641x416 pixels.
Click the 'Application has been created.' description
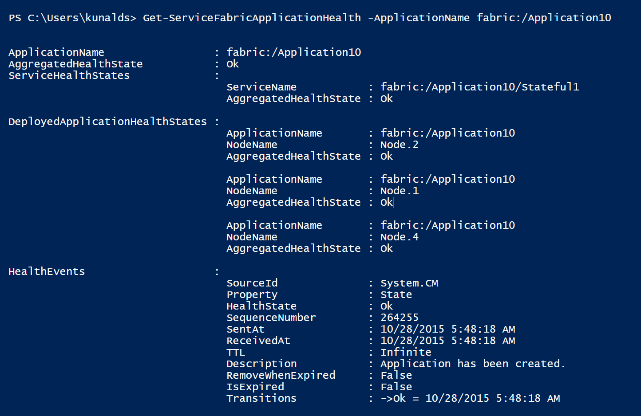pyautogui.click(x=472, y=364)
